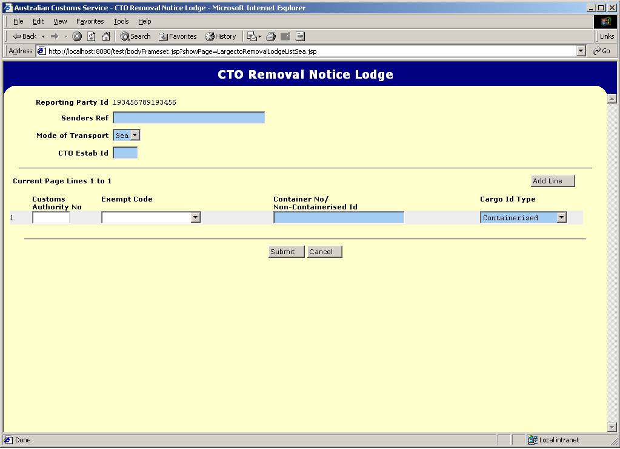Open the Favorites menu
Viewport: 620px width, 449px height.
click(90, 21)
